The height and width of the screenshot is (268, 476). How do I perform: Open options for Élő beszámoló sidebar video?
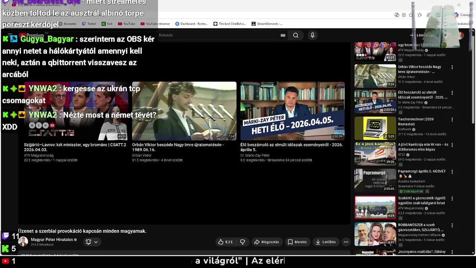point(452,93)
